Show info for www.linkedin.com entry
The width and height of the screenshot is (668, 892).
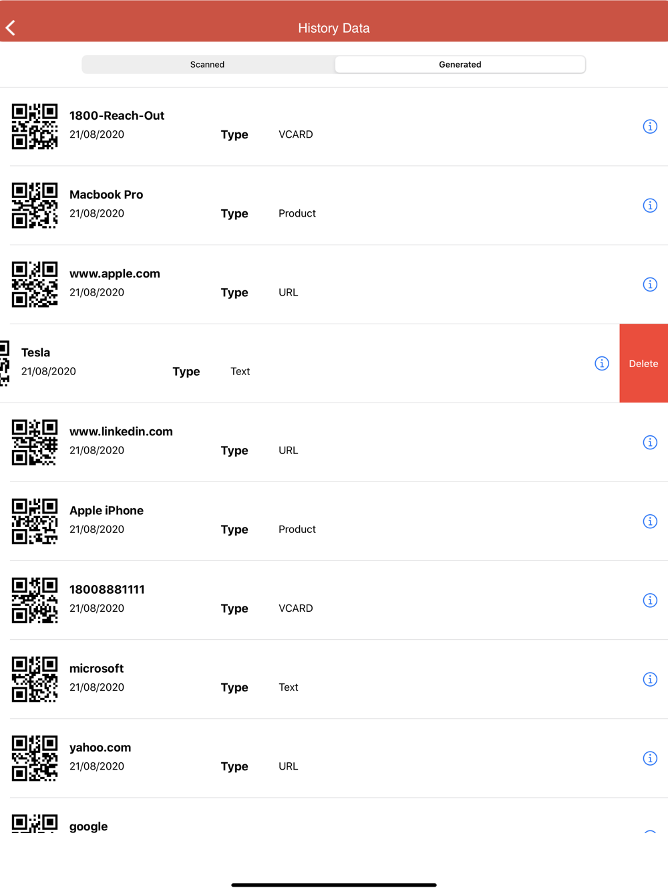tap(650, 442)
